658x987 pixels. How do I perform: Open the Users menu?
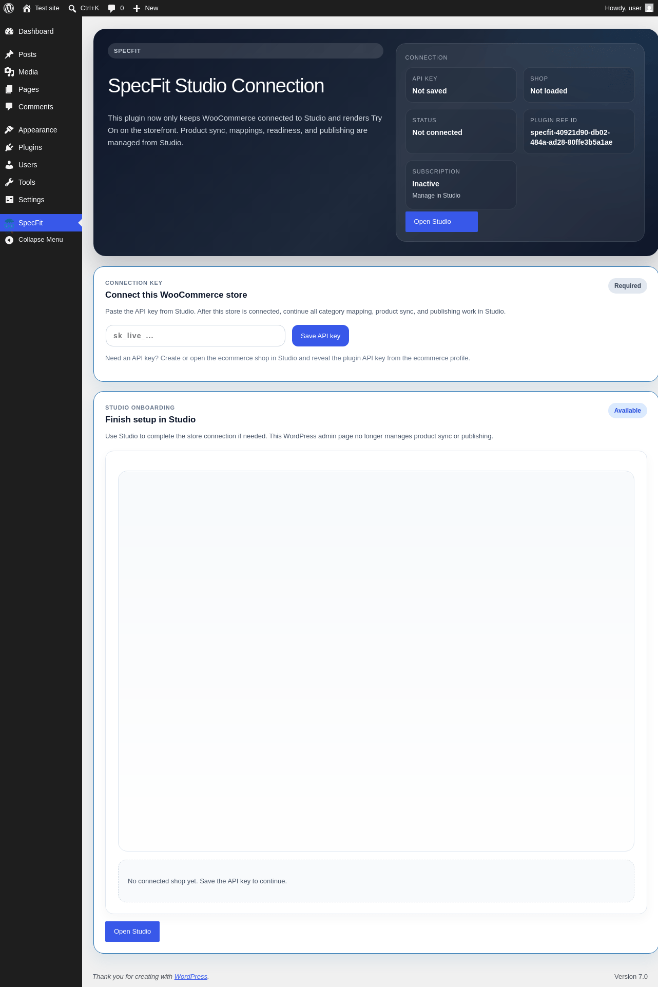41,165
